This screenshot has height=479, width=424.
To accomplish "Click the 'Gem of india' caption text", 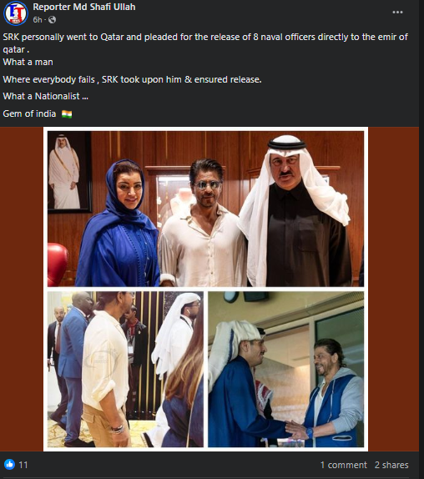I will (29, 114).
